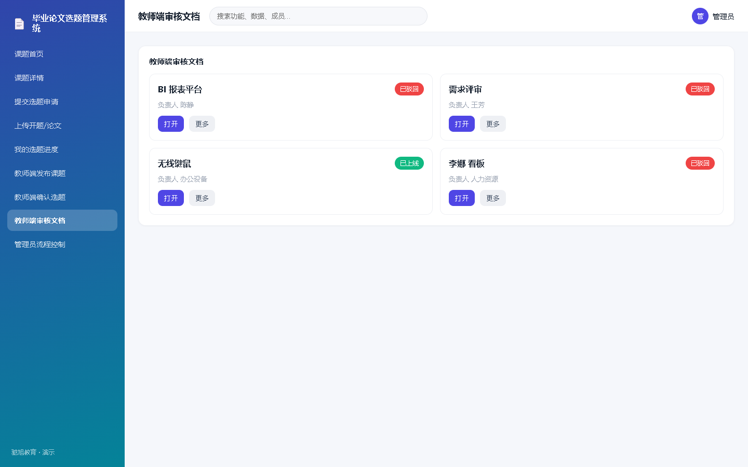
Task: Click the 负责人 办公设备 text
Action: (182, 179)
